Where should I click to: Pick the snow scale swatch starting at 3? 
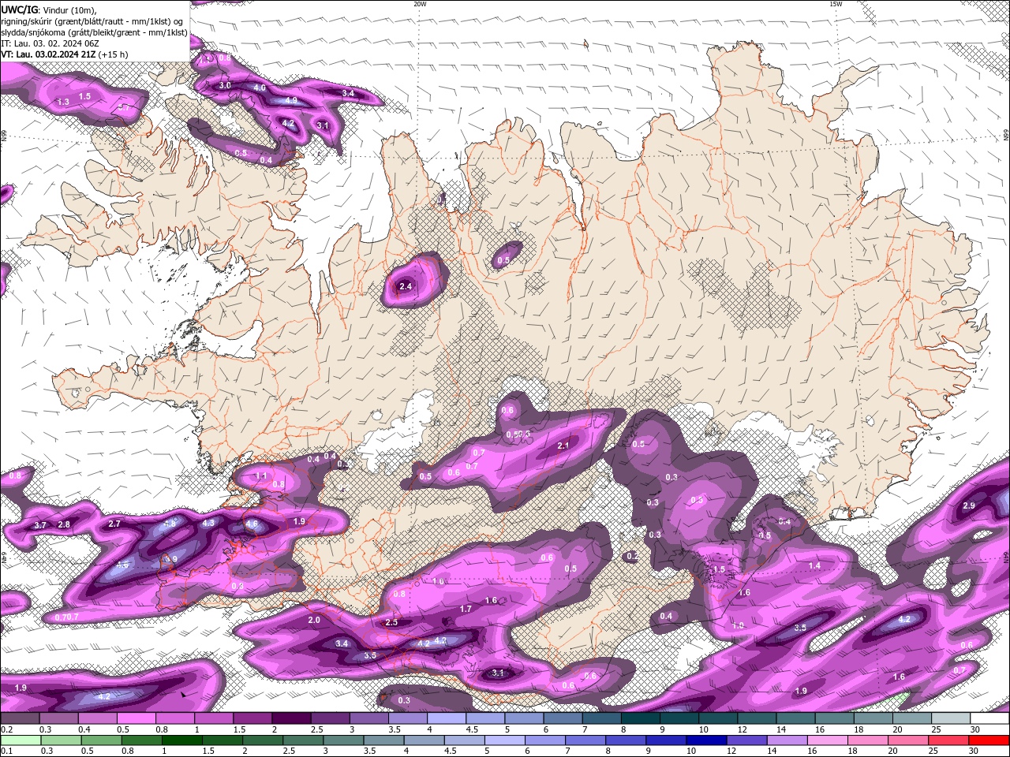point(368,718)
